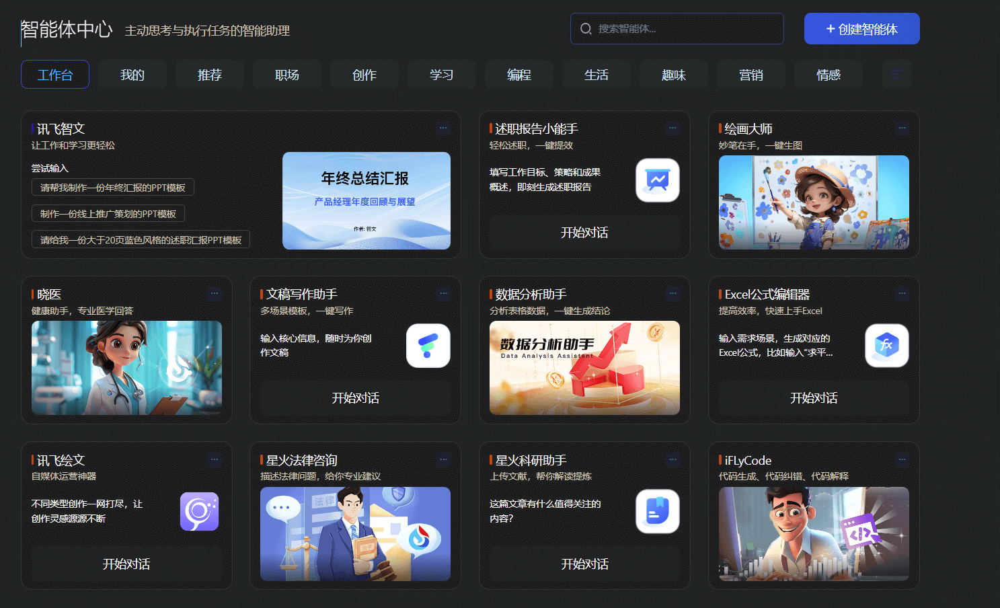Image resolution: width=1000 pixels, height=608 pixels.
Task: Switch to the 生活 tab
Action: point(597,75)
